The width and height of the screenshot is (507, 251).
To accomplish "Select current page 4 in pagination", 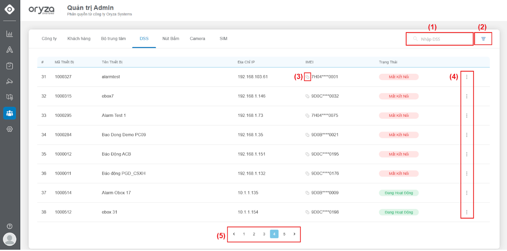I will (x=274, y=234).
